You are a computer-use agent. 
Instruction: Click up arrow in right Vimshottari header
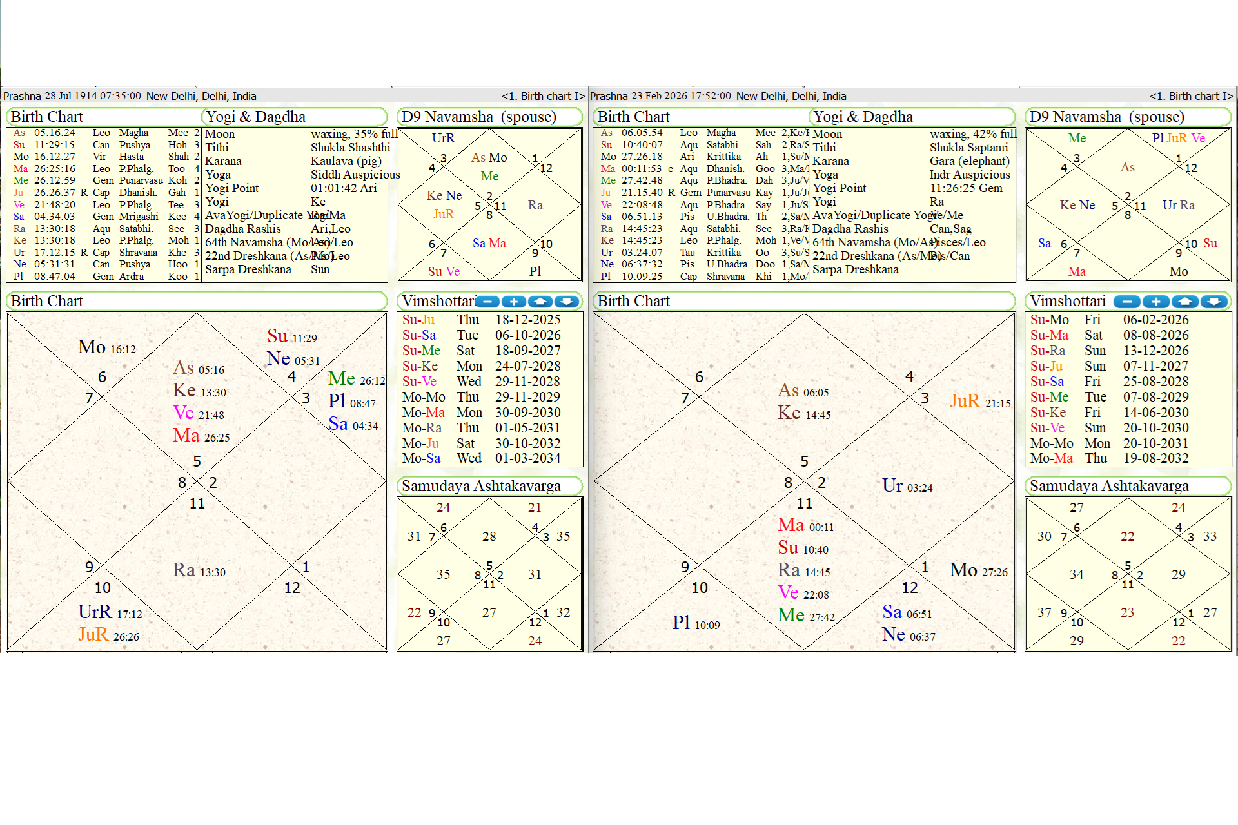point(1185,302)
